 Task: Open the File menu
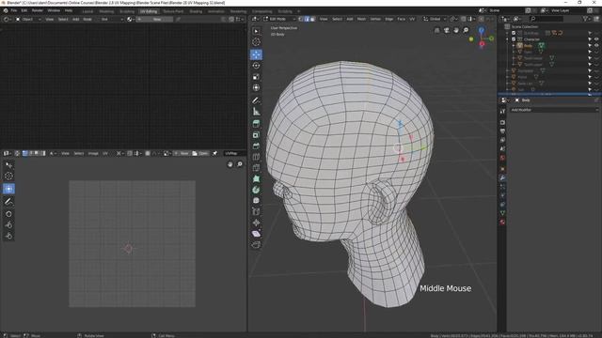14,10
